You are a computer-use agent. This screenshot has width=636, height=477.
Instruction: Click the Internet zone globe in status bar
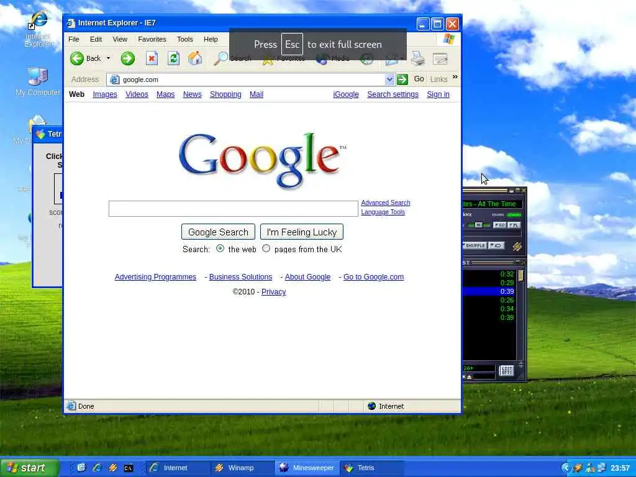click(x=371, y=406)
